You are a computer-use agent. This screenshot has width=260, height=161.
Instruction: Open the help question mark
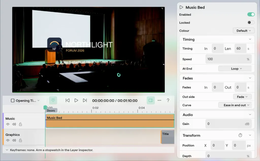(x=168, y=100)
